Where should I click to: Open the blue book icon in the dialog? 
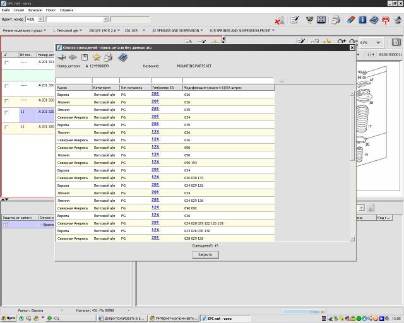(123, 57)
